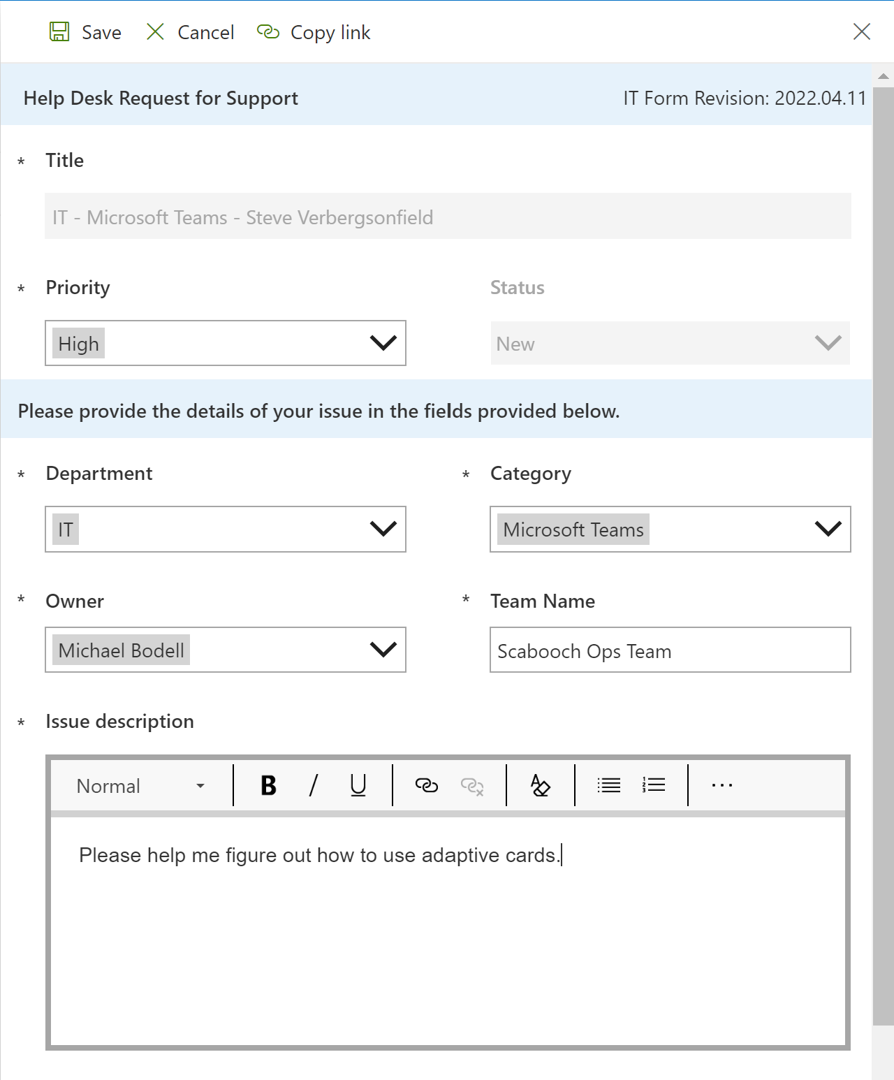This screenshot has height=1080, width=894.
Task: Insert a hyperlink in the description
Action: point(427,785)
